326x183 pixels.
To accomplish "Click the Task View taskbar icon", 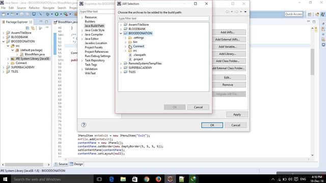I will [x=99, y=179].
